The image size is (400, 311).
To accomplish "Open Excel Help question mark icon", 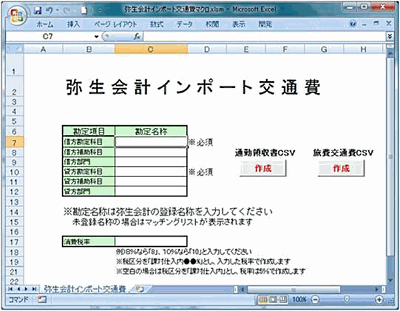I will (x=353, y=24).
